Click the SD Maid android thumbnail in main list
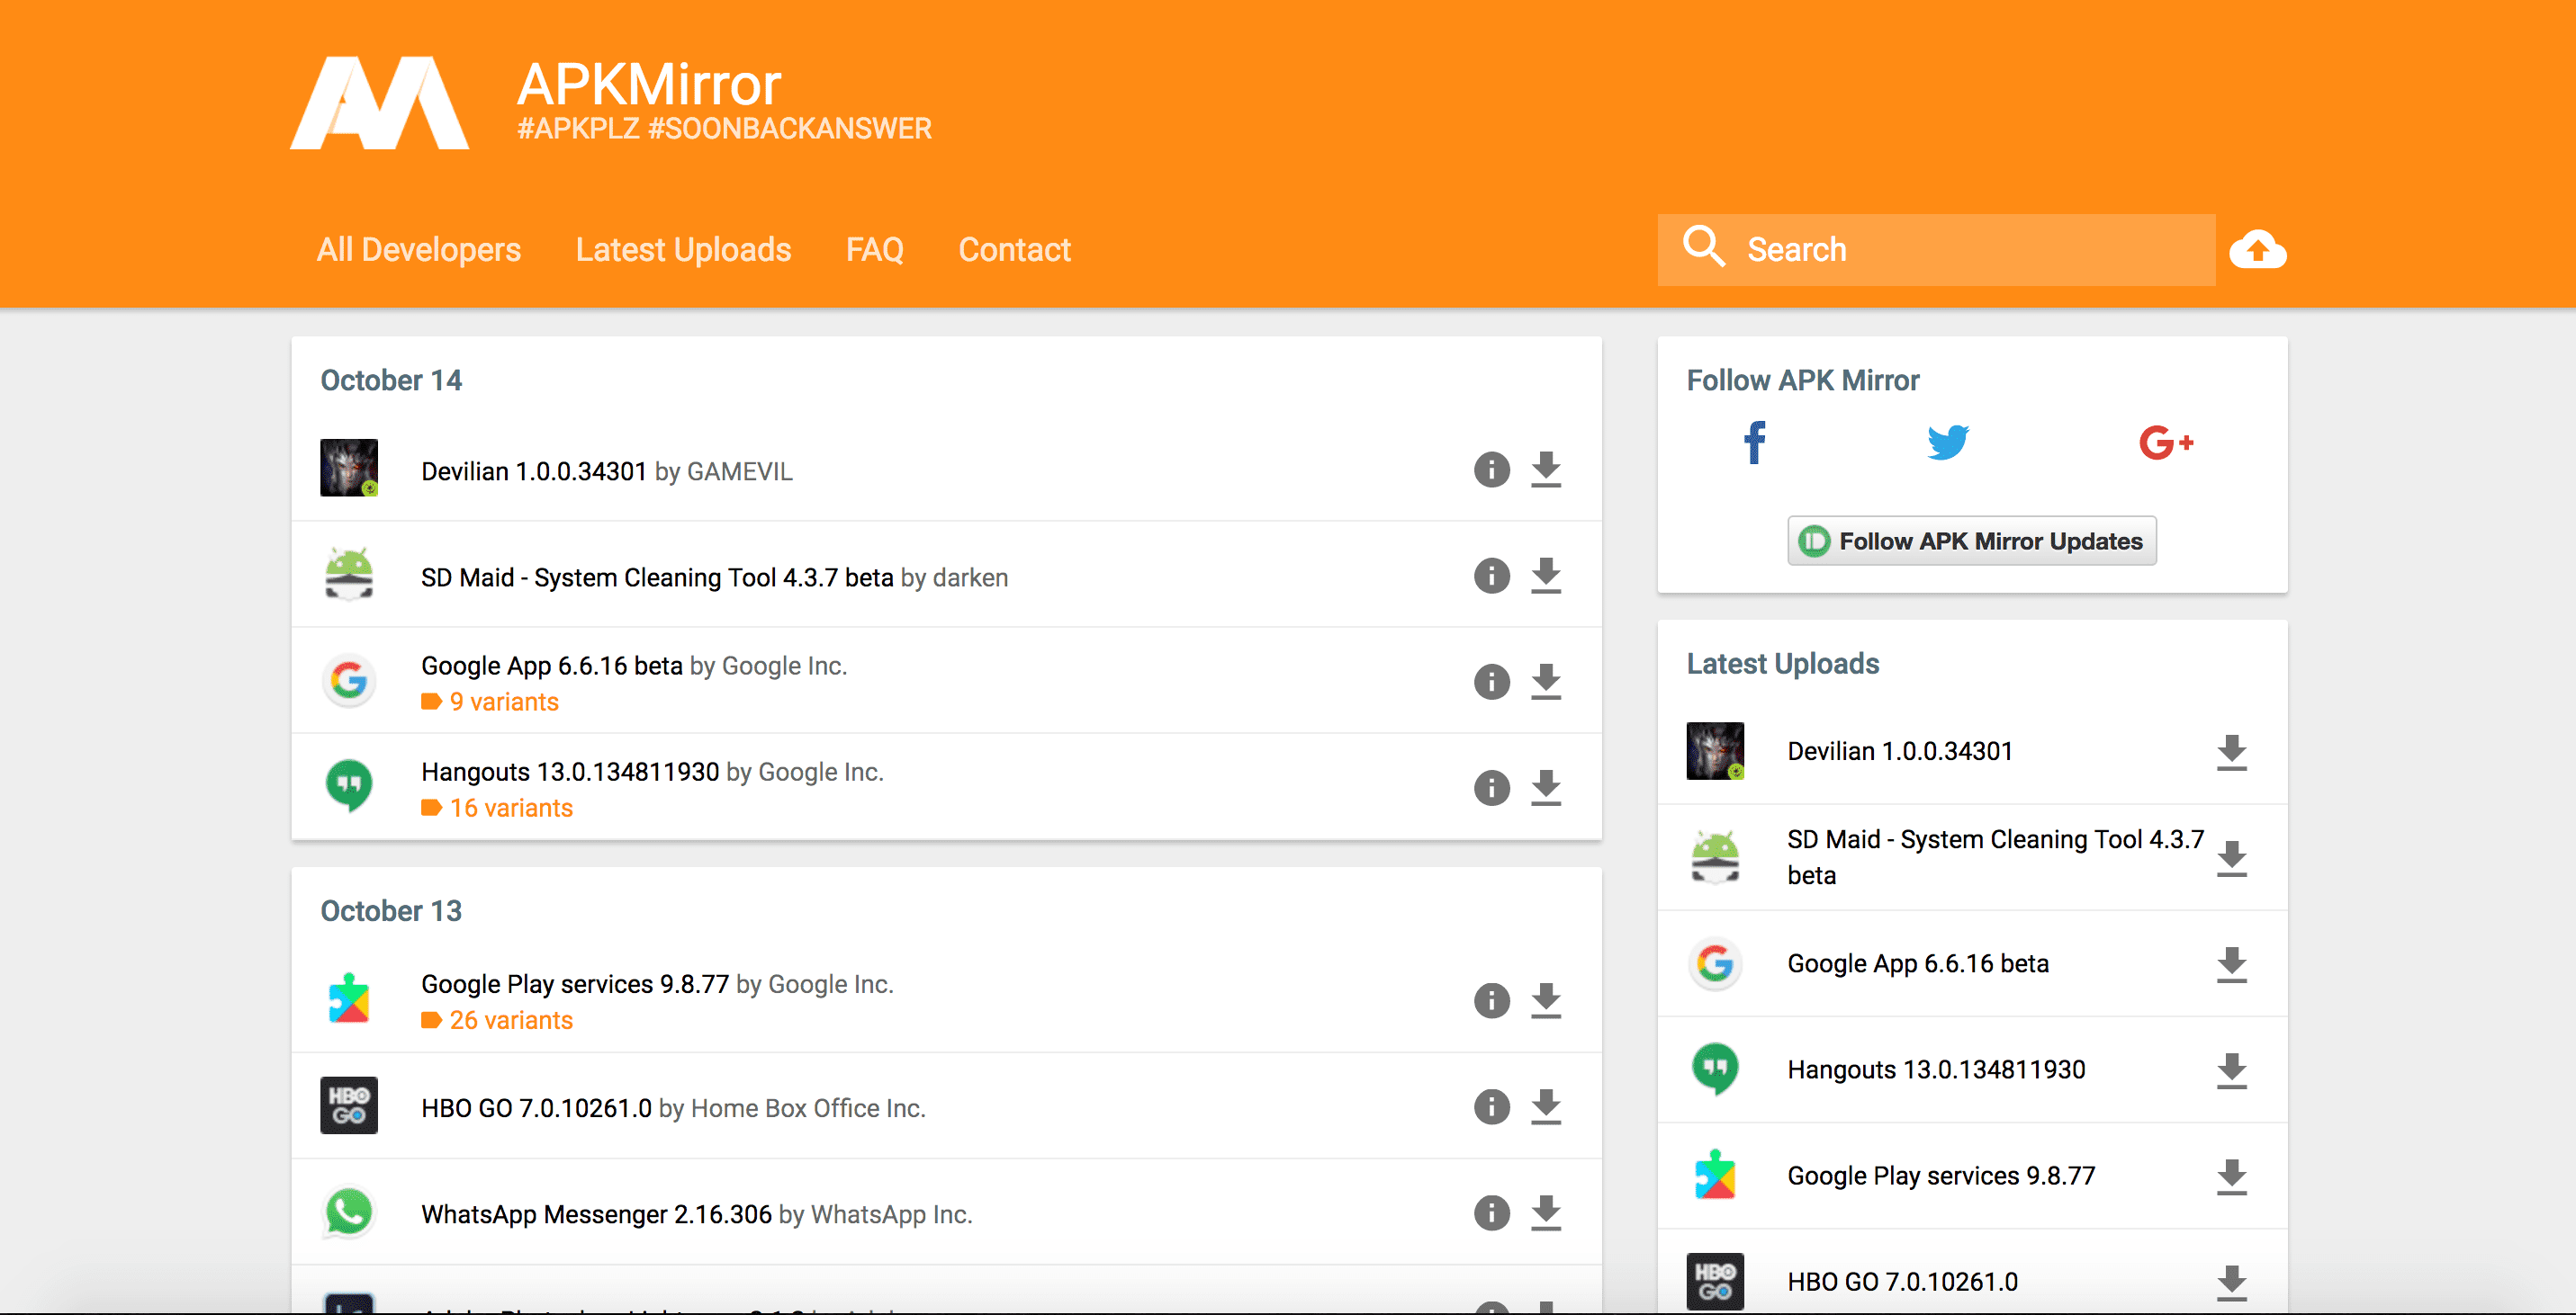This screenshot has height=1315, width=2576. coord(349,574)
